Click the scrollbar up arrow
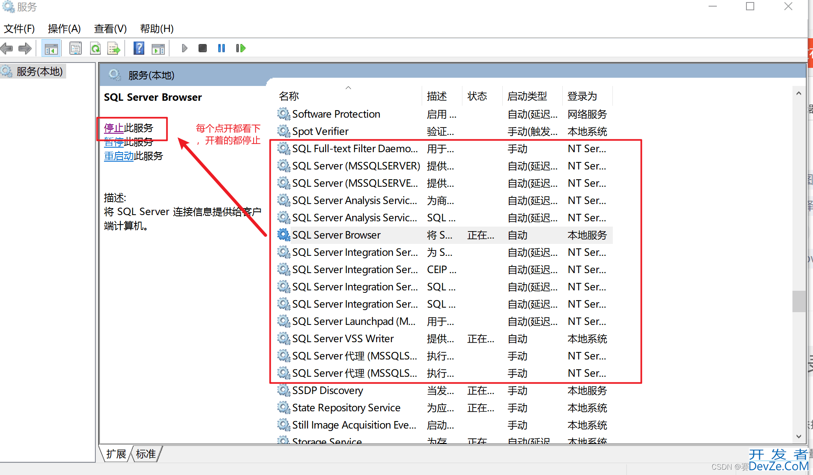813x475 pixels. [799, 93]
